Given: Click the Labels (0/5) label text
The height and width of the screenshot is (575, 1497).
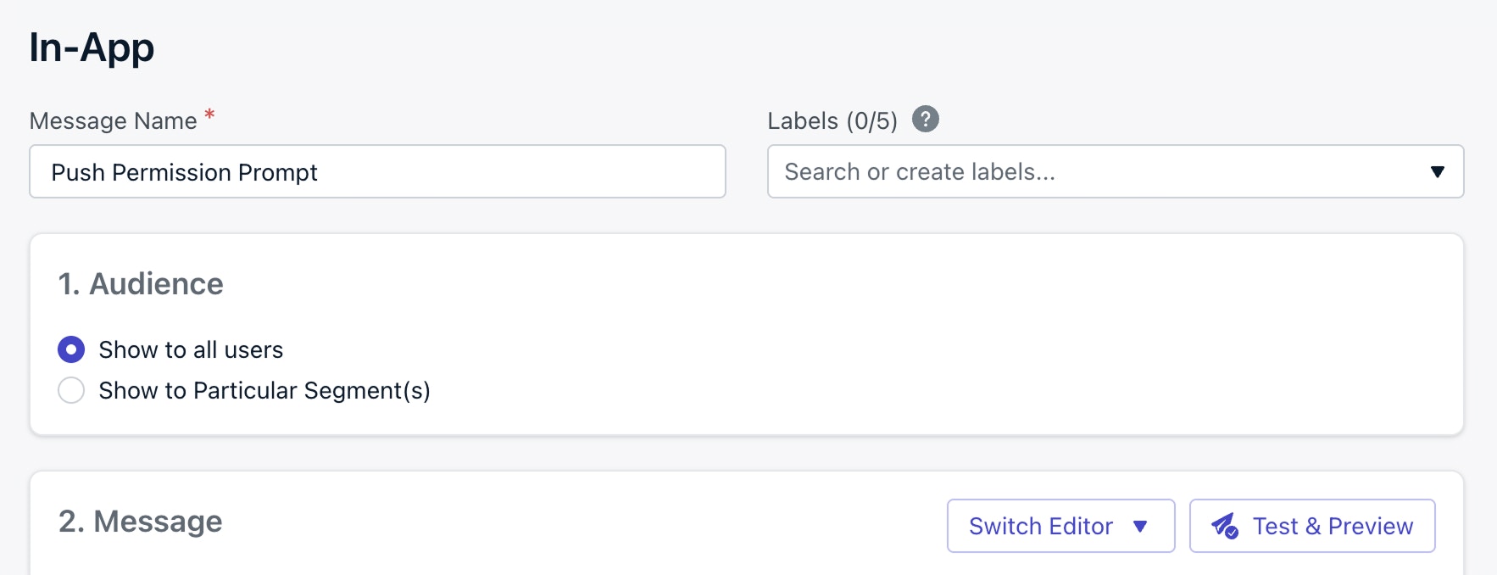Looking at the screenshot, I should point(832,121).
